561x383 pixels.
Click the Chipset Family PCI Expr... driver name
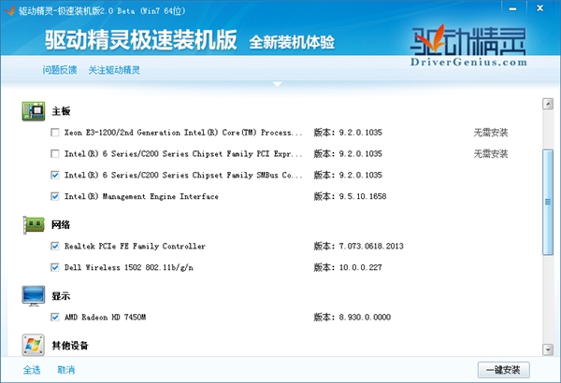[x=183, y=154]
